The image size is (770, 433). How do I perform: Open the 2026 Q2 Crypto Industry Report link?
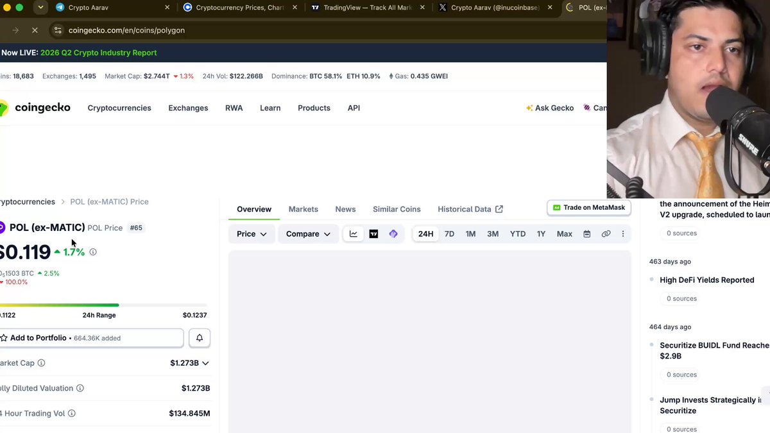click(x=98, y=53)
